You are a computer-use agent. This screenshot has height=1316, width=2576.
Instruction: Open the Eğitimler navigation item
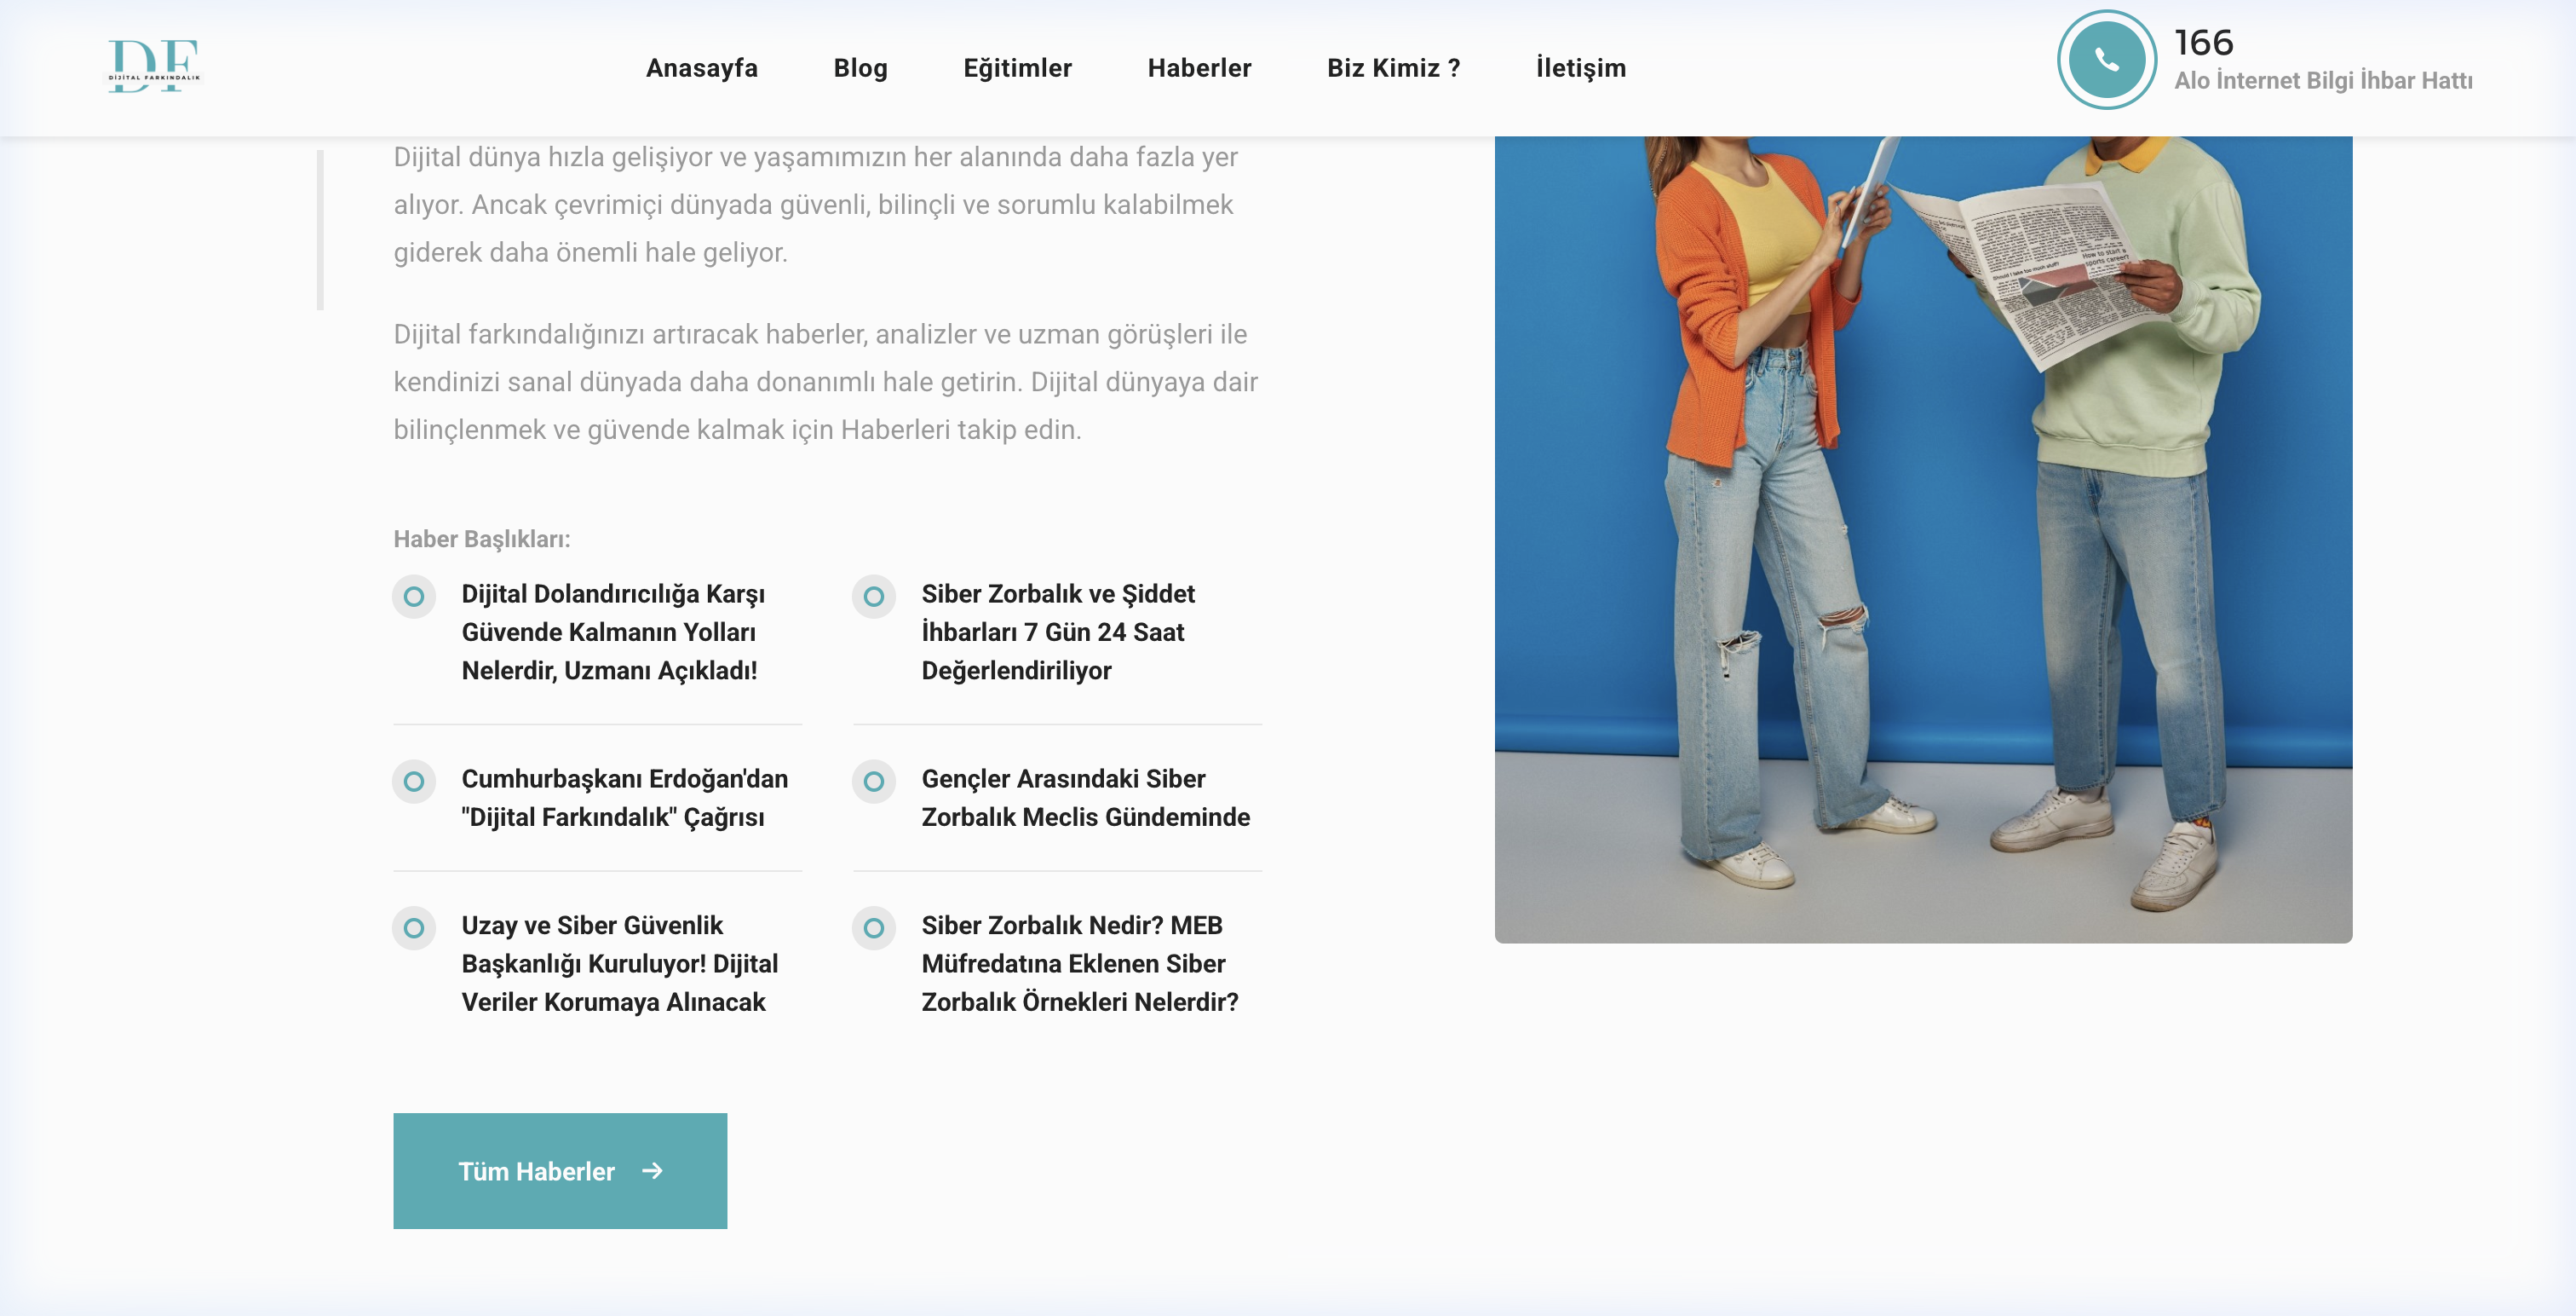tap(1018, 68)
